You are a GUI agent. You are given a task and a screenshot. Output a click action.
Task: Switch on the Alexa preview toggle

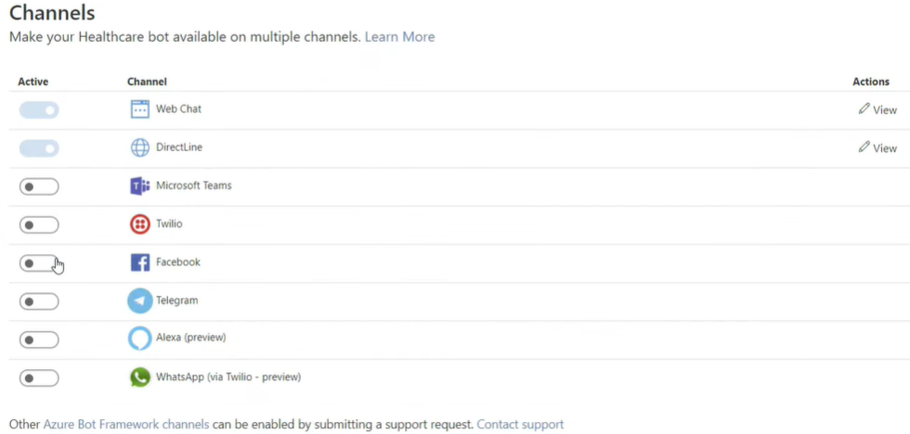39,340
